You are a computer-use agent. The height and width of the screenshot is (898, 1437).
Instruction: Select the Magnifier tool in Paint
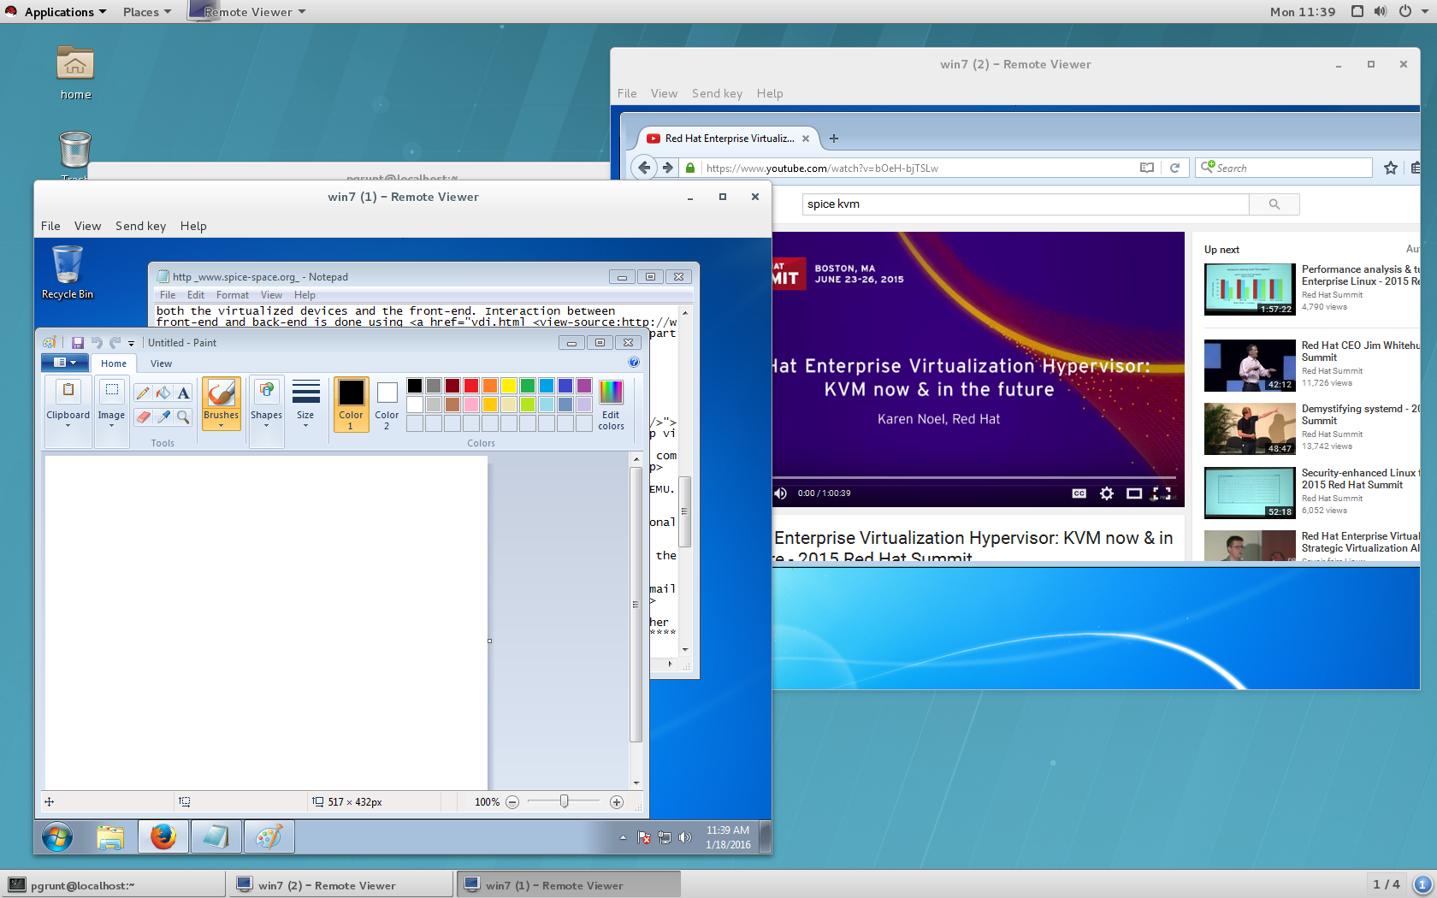(184, 417)
